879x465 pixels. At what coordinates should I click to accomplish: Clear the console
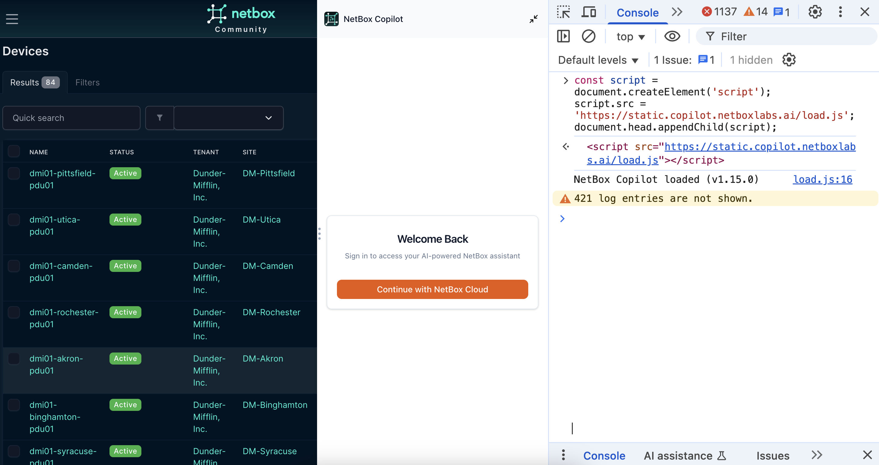coord(589,36)
